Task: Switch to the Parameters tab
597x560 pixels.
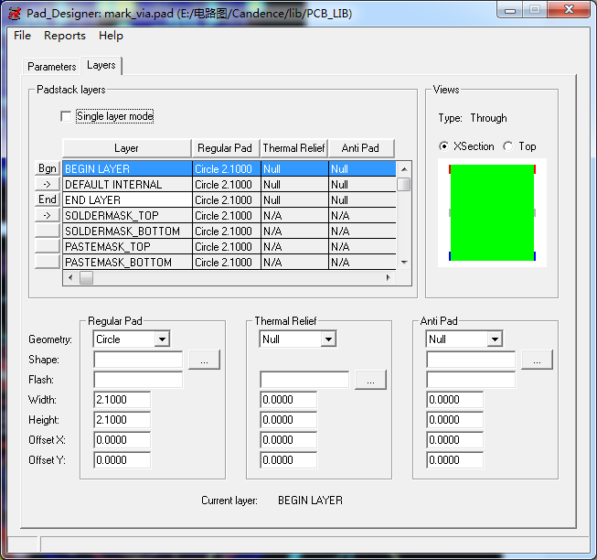Action: (51, 67)
